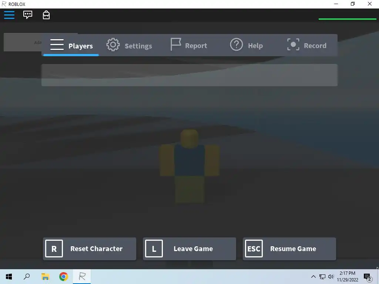Click the Help question mark icon
The width and height of the screenshot is (379, 284).
[x=237, y=45]
